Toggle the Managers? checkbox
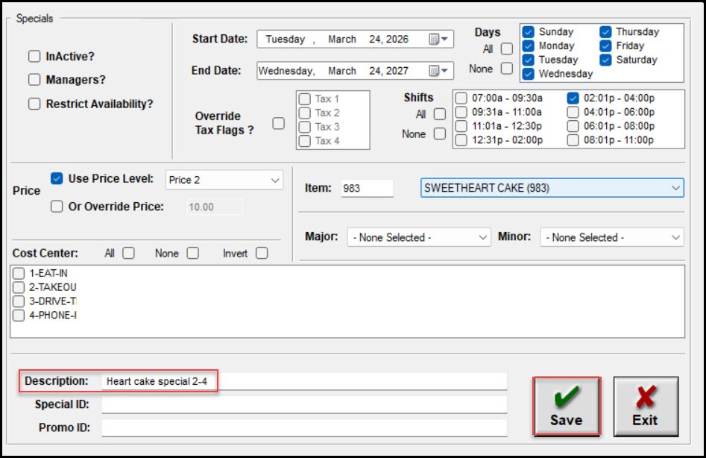 [x=34, y=80]
